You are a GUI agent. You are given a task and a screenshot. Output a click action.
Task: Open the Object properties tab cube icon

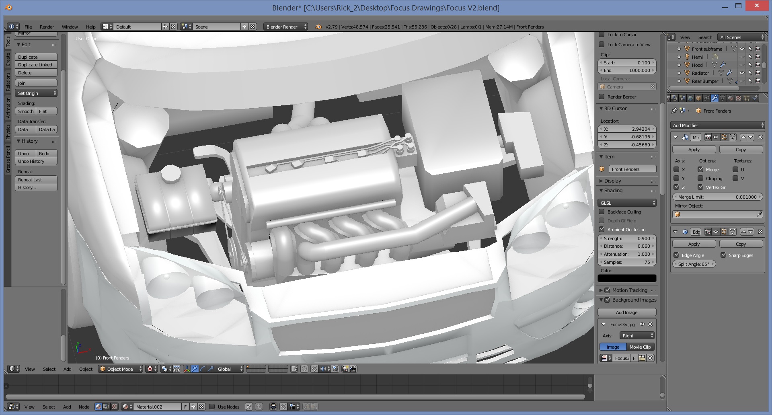[698, 98]
